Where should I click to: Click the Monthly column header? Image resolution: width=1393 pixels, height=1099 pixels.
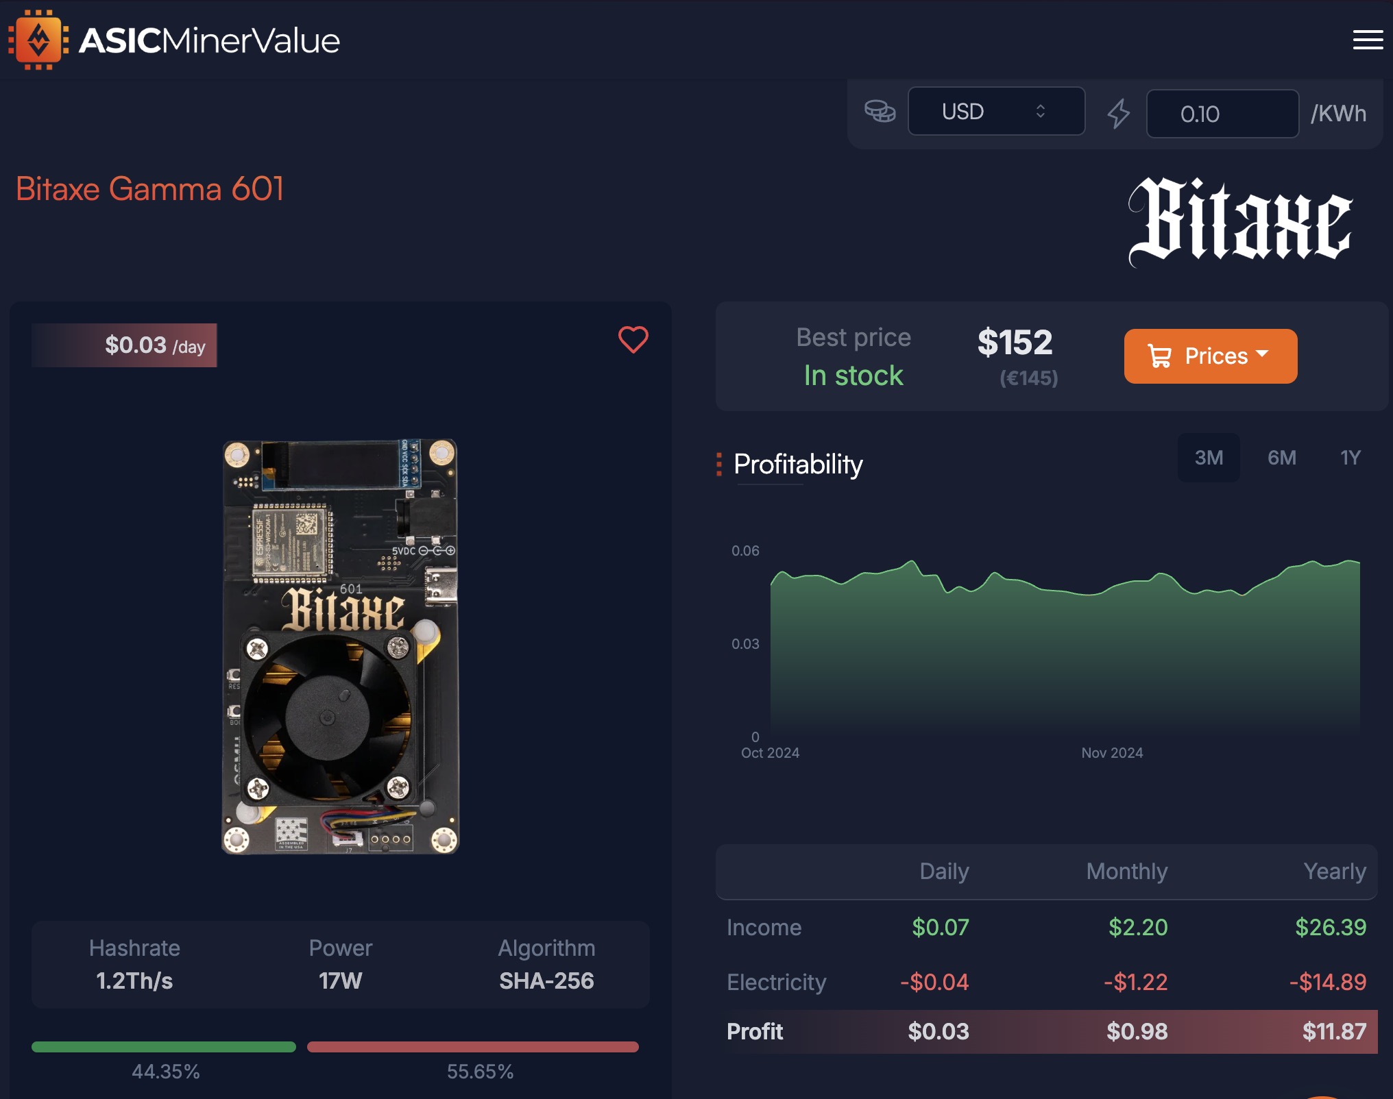[x=1127, y=871]
